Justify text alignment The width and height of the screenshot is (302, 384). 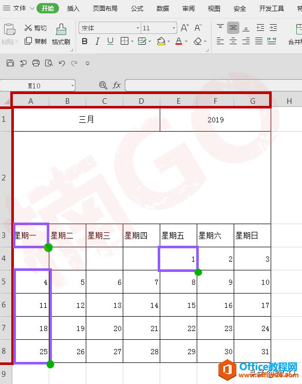click(259, 41)
